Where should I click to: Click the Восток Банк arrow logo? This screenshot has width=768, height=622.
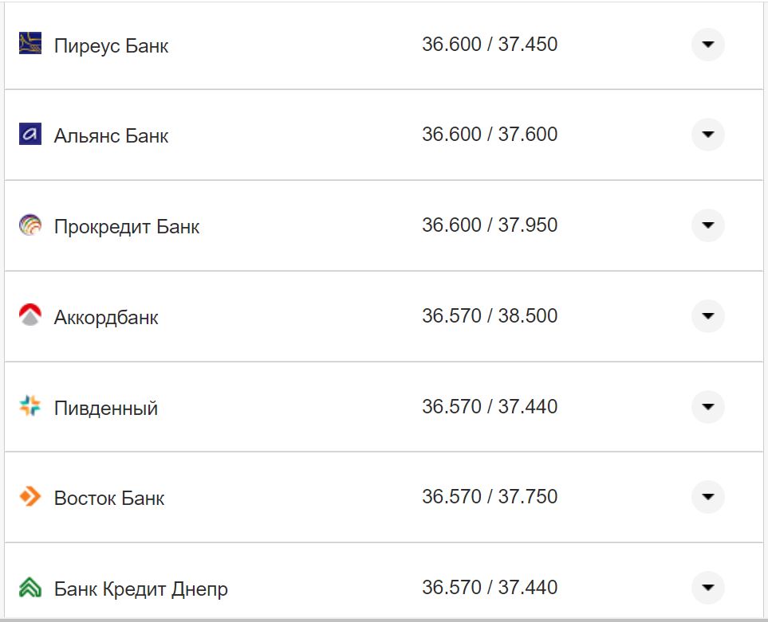(30, 497)
